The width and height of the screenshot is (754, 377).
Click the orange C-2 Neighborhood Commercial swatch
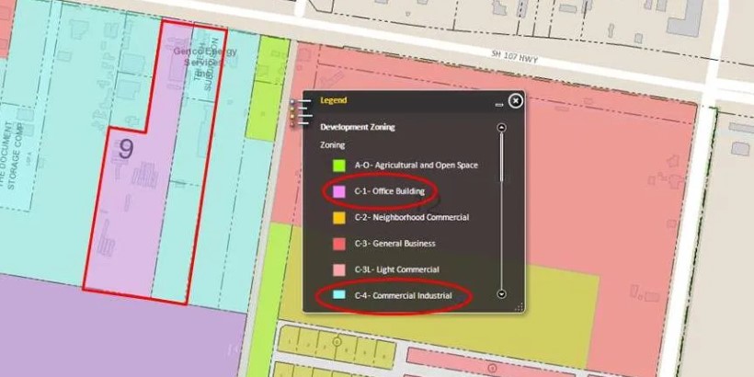339,218
